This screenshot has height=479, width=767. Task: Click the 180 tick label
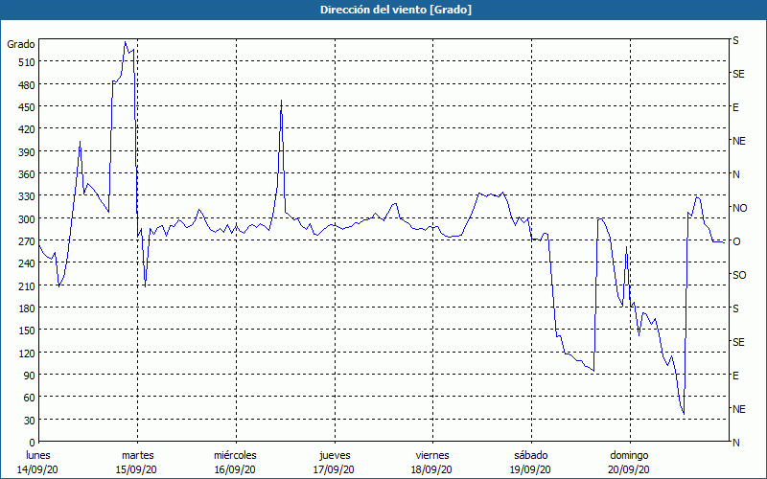27,308
